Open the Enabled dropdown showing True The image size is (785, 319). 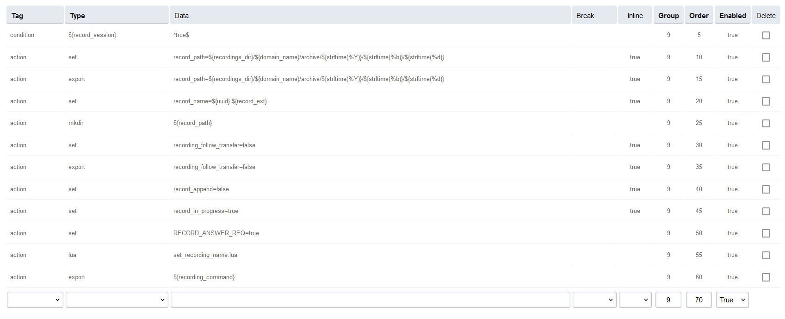coord(732,300)
